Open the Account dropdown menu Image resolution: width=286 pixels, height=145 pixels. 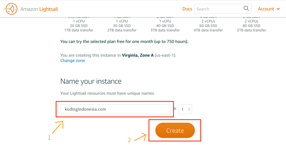click(x=269, y=9)
